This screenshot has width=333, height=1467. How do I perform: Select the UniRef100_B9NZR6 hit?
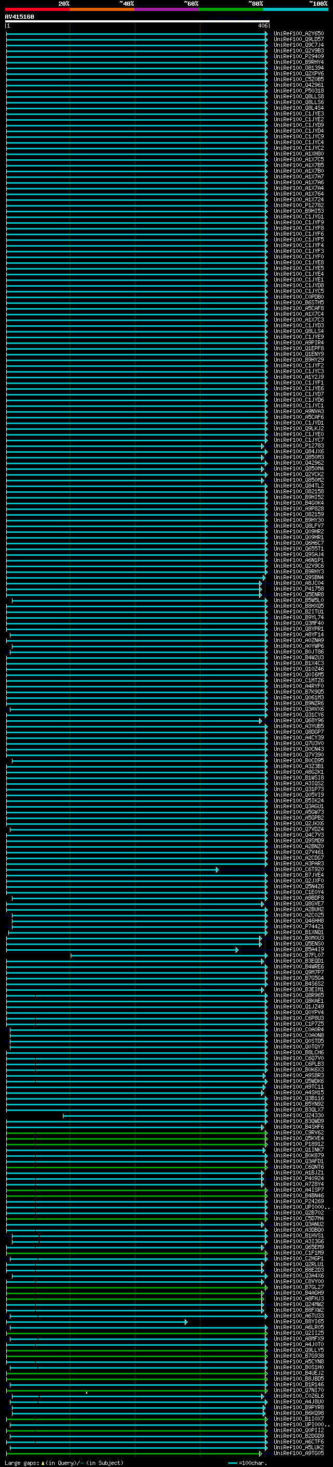299,704
